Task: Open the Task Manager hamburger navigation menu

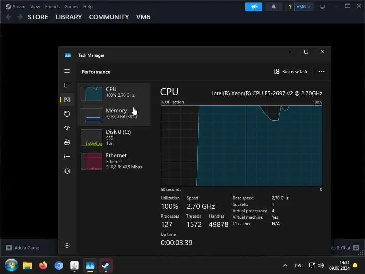Action: tap(67, 71)
